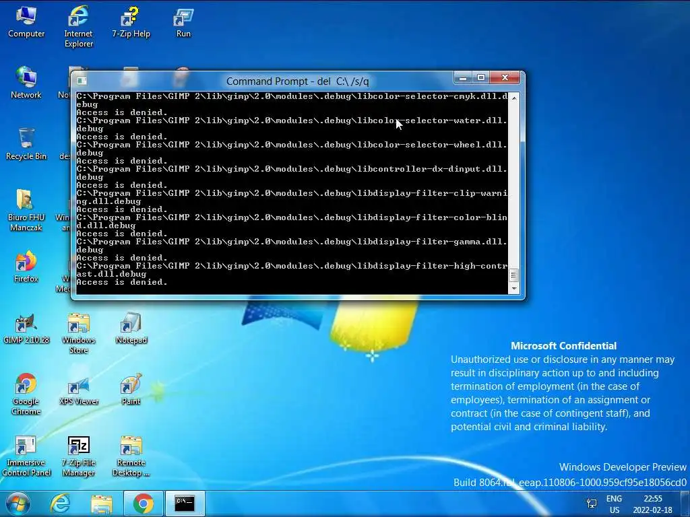
Task: Open the network tray icon
Action: [x=592, y=504]
